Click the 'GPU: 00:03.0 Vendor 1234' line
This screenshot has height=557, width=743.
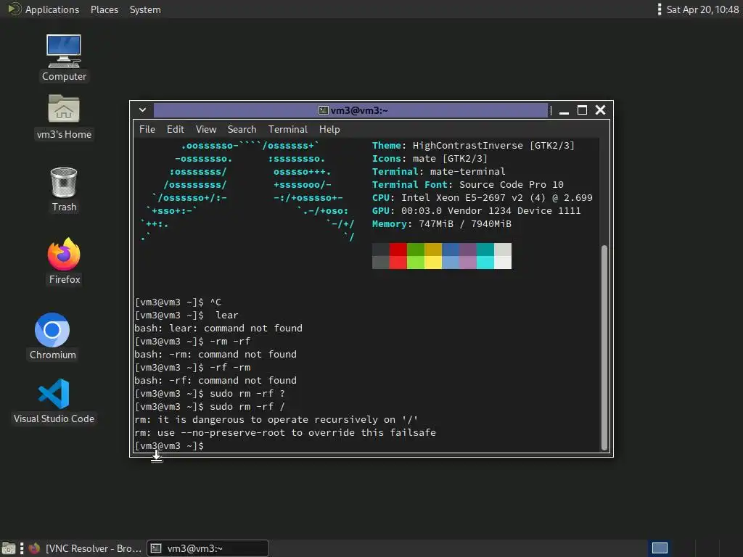tap(476, 211)
